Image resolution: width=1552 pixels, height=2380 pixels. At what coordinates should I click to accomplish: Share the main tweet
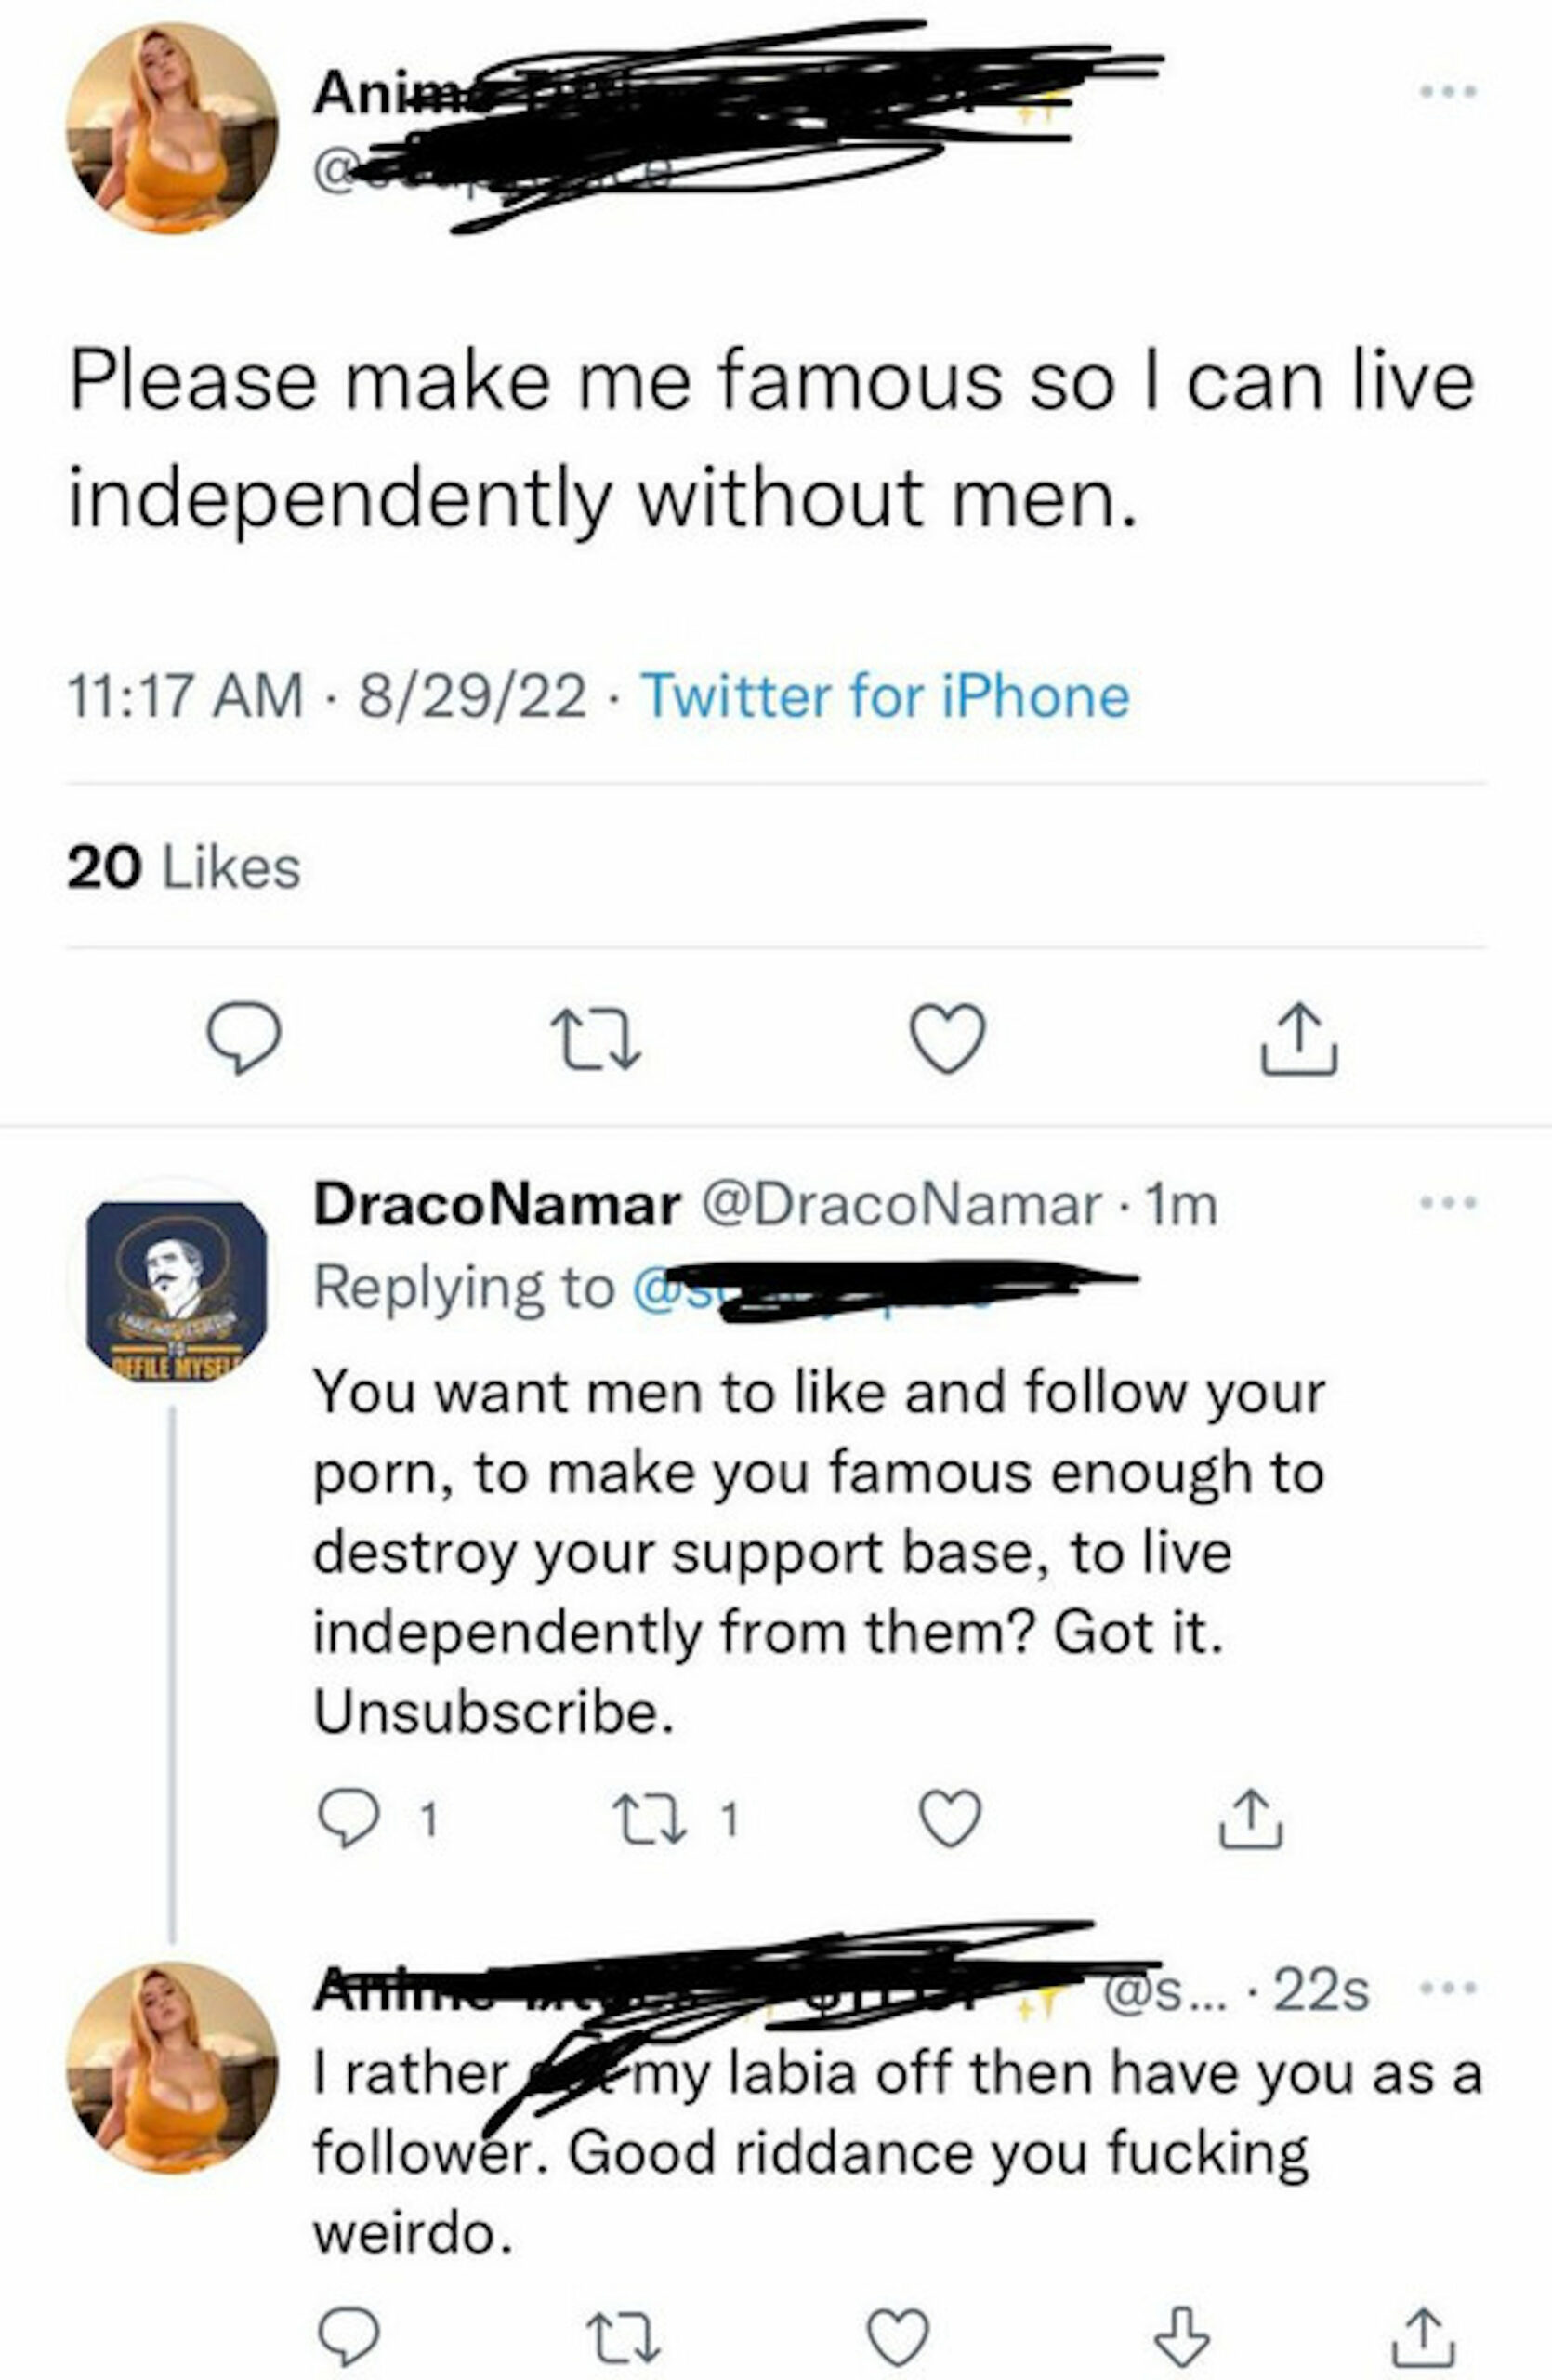click(1298, 1040)
